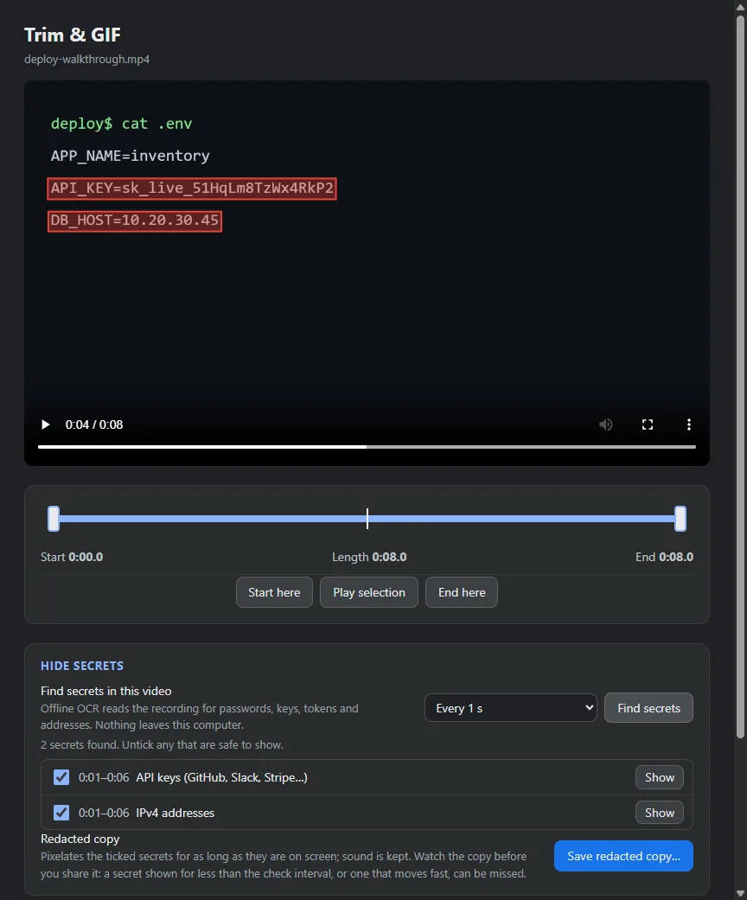This screenshot has width=747, height=900.
Task: Mute the video volume icon
Action: pyautogui.click(x=606, y=424)
